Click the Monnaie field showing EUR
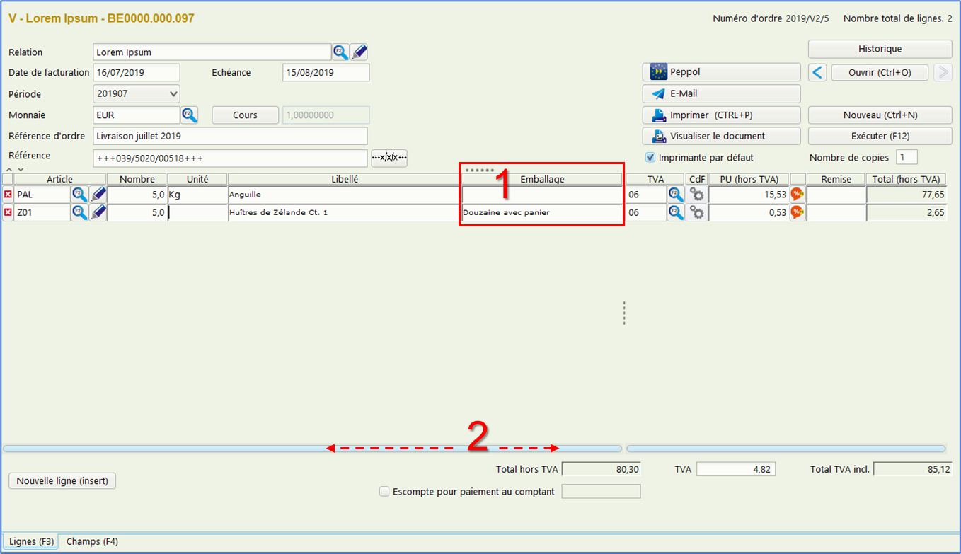This screenshot has width=961, height=554. [x=137, y=115]
